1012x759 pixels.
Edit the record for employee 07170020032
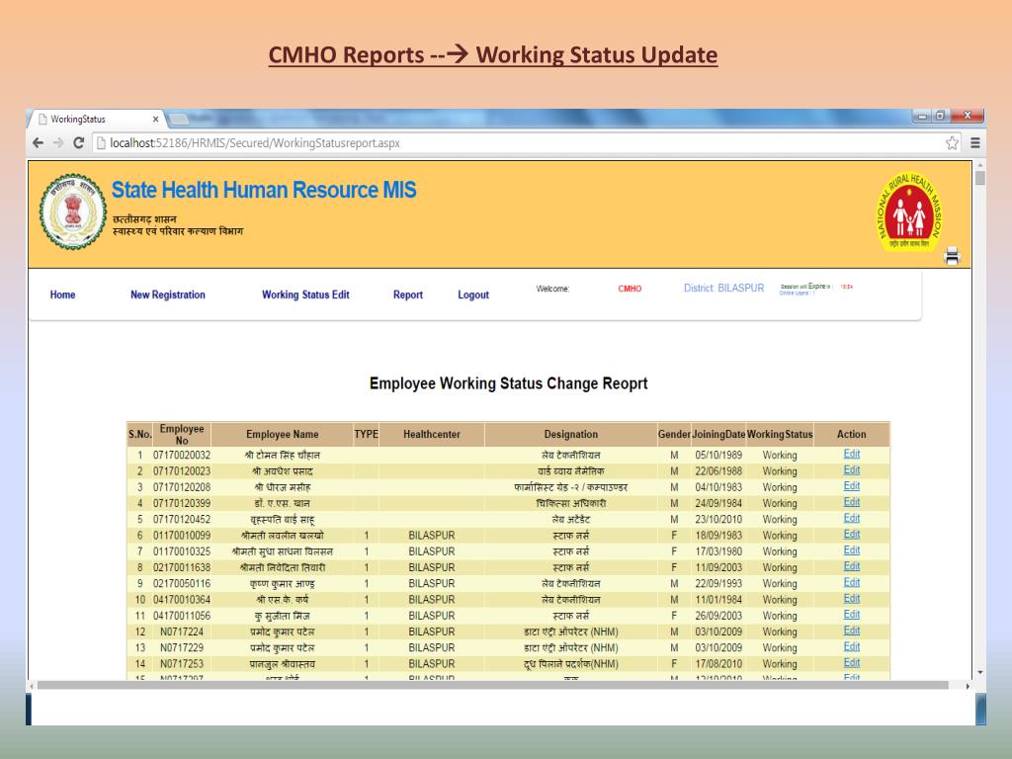tap(851, 454)
